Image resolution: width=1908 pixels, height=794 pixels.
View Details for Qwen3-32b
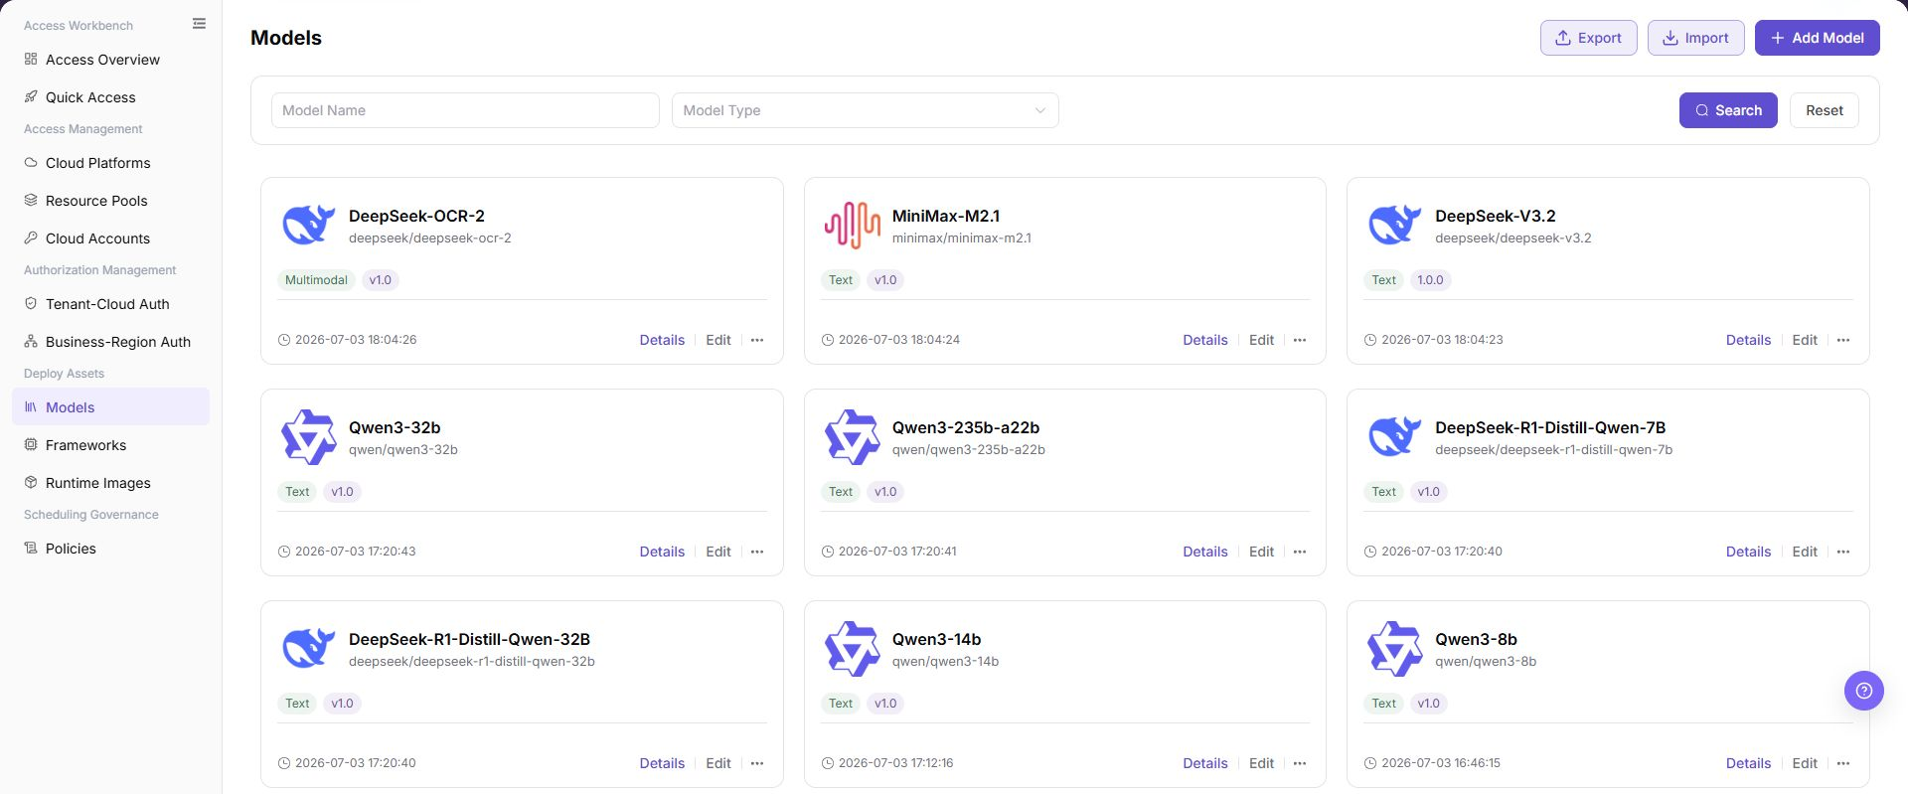pyautogui.click(x=662, y=552)
